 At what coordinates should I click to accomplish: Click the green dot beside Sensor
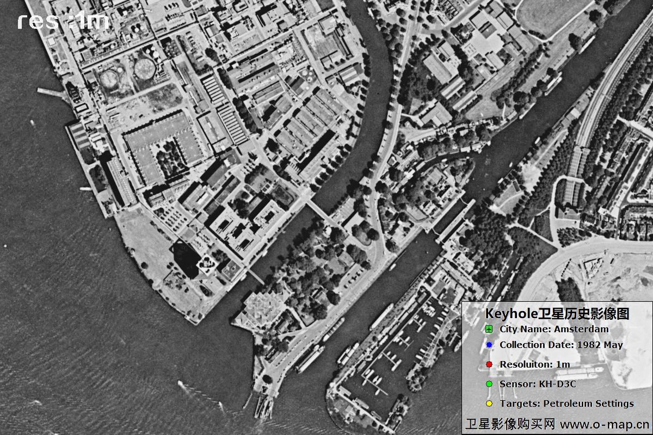point(489,384)
